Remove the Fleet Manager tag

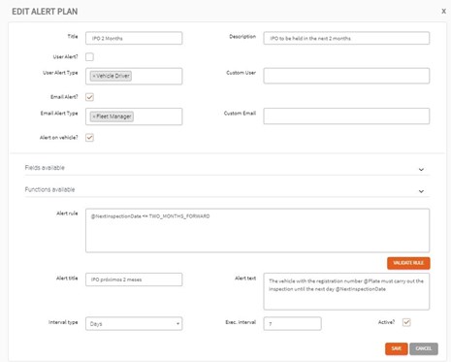tap(94, 116)
